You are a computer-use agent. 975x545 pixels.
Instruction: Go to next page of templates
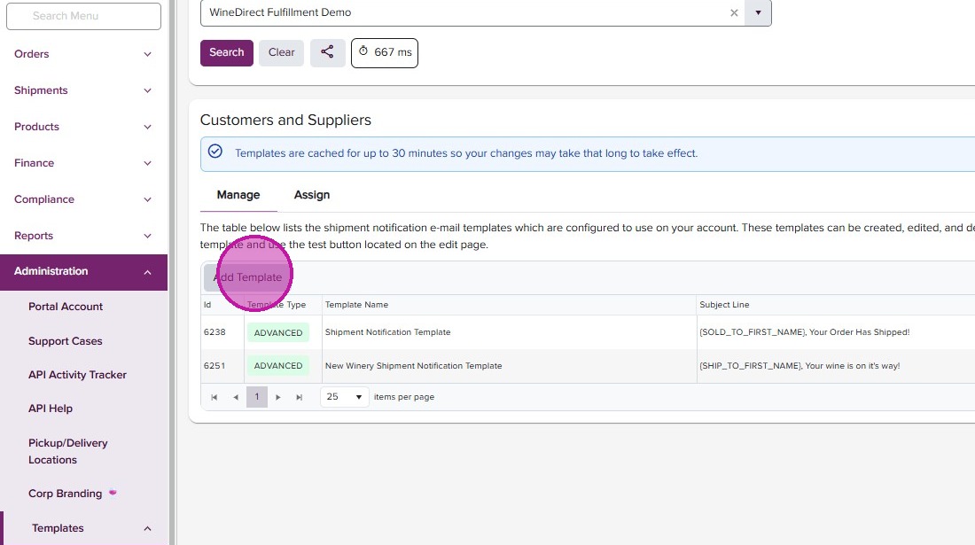tap(278, 397)
